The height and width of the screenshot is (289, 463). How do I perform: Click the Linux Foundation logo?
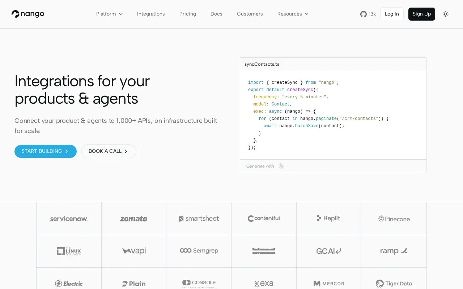pyautogui.click(x=69, y=251)
